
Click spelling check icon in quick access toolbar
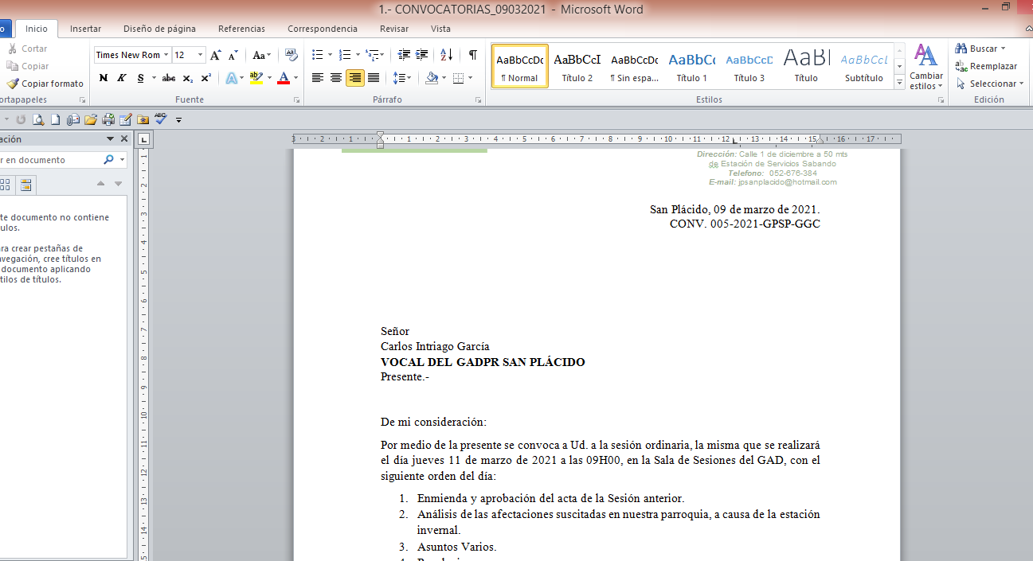coord(161,119)
